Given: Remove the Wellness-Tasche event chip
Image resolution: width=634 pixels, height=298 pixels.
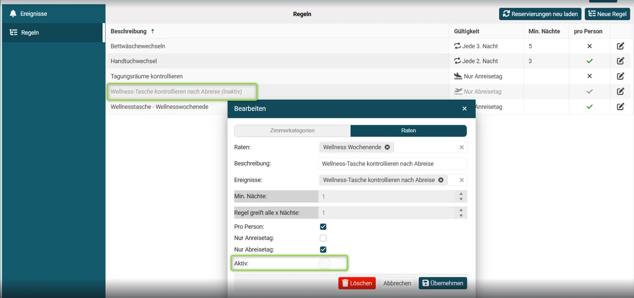Looking at the screenshot, I should (441, 180).
